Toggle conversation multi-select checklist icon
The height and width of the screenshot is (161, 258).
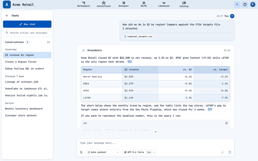(49, 42)
